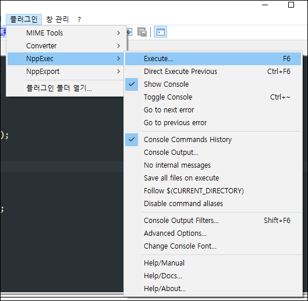Viewport: 308px width, 301px height.
Task: Choose Direct Execute Previous
Action: (213, 72)
